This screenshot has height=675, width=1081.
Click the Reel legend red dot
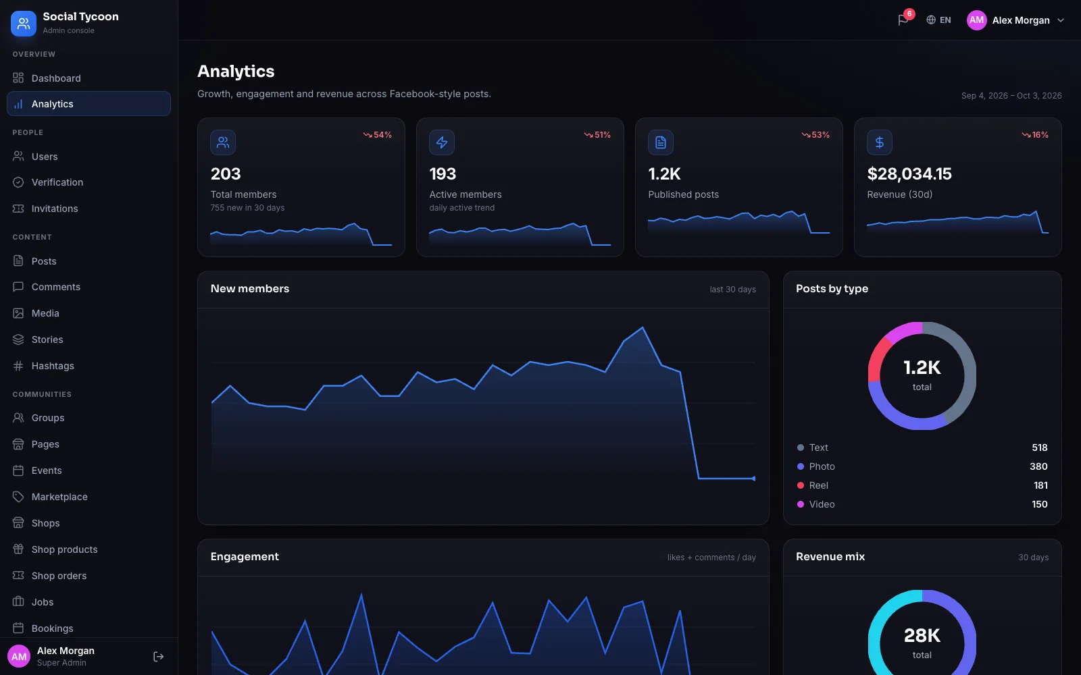coord(801,485)
